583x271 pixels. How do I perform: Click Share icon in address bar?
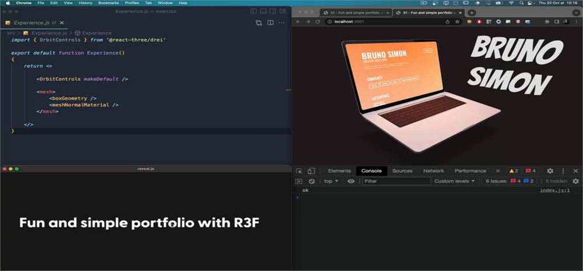[x=447, y=22]
